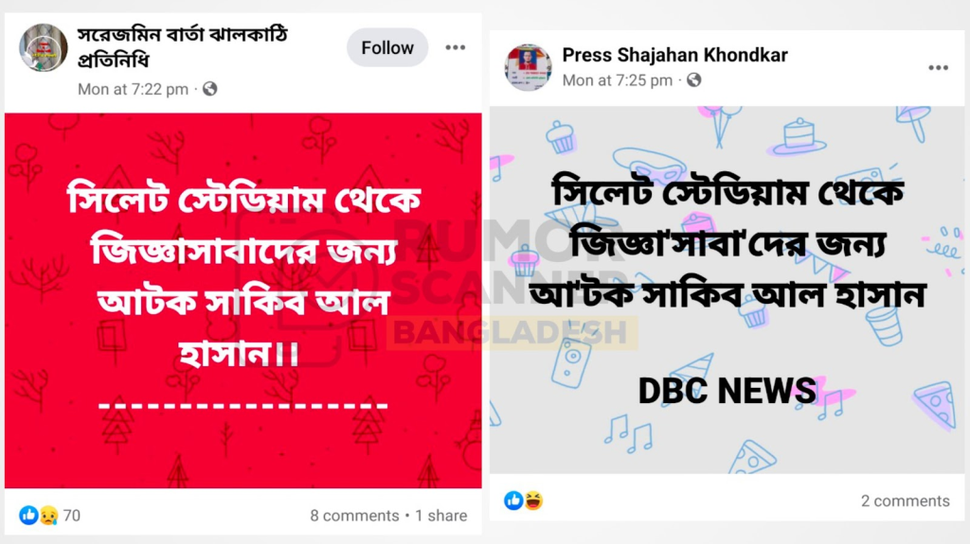The image size is (970, 544).
Task: Click the like reaction icon on left post
Action: tap(28, 515)
